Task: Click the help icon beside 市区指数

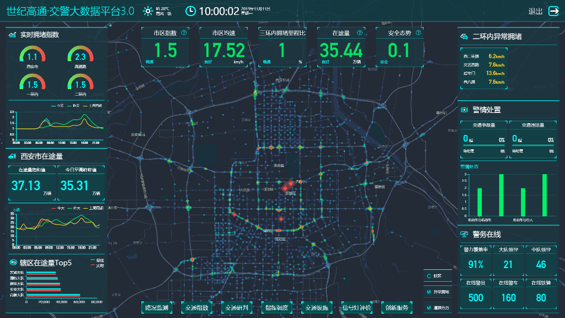Action: [x=184, y=33]
